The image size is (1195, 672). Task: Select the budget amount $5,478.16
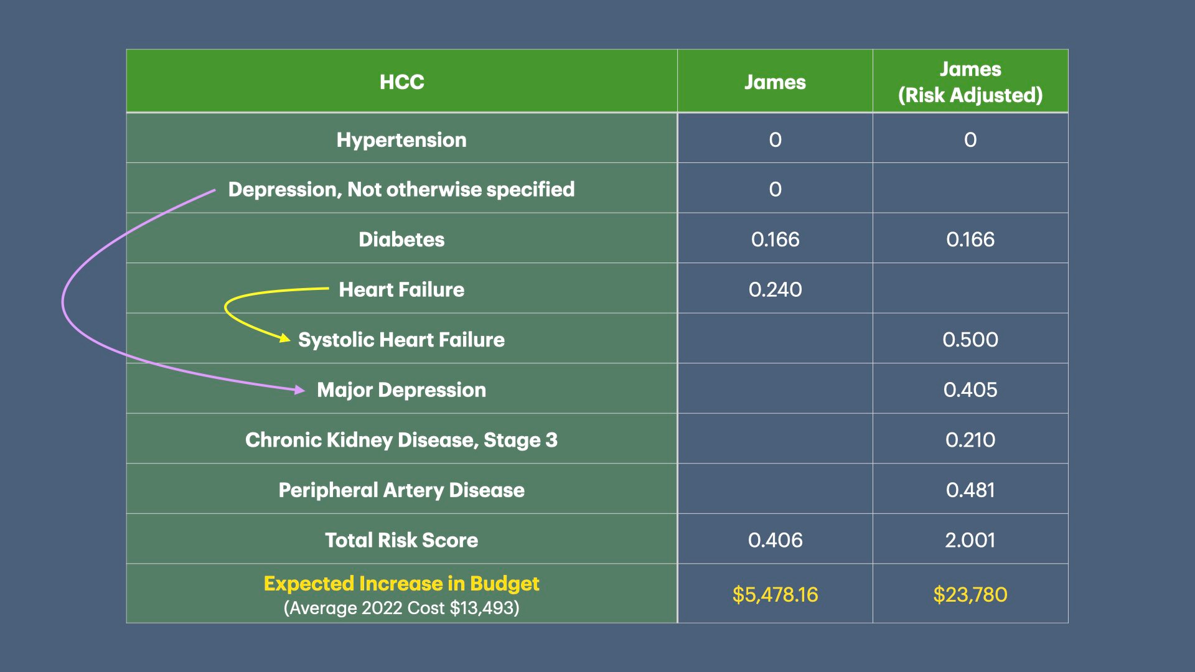775,595
